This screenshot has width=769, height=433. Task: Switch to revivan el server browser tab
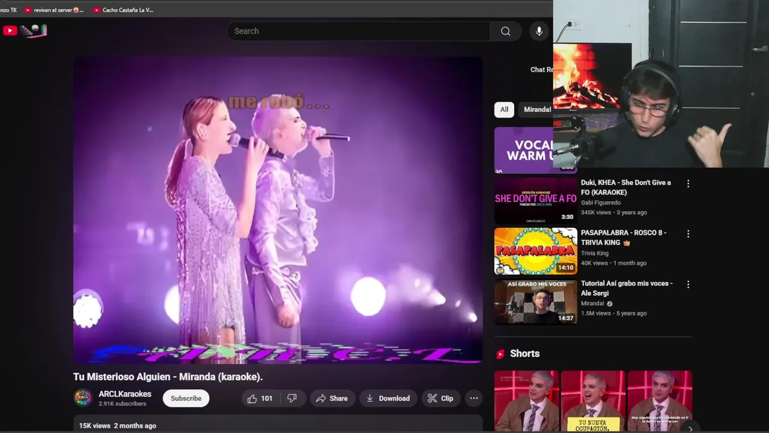[x=54, y=10]
